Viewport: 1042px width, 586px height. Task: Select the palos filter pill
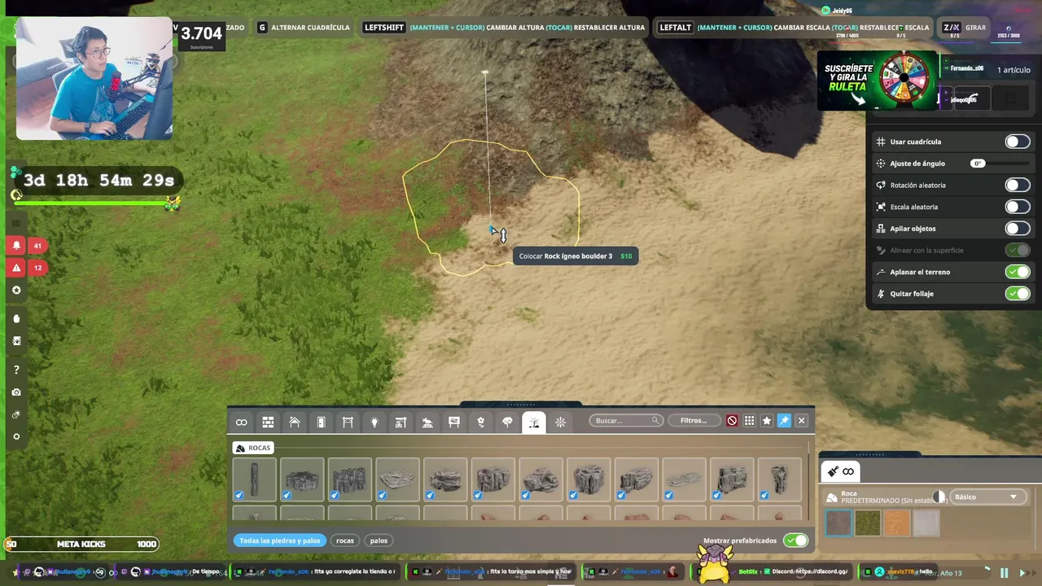379,540
